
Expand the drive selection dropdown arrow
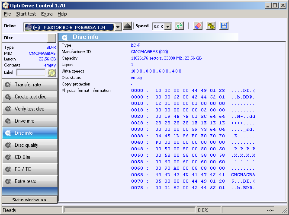coord(118,27)
